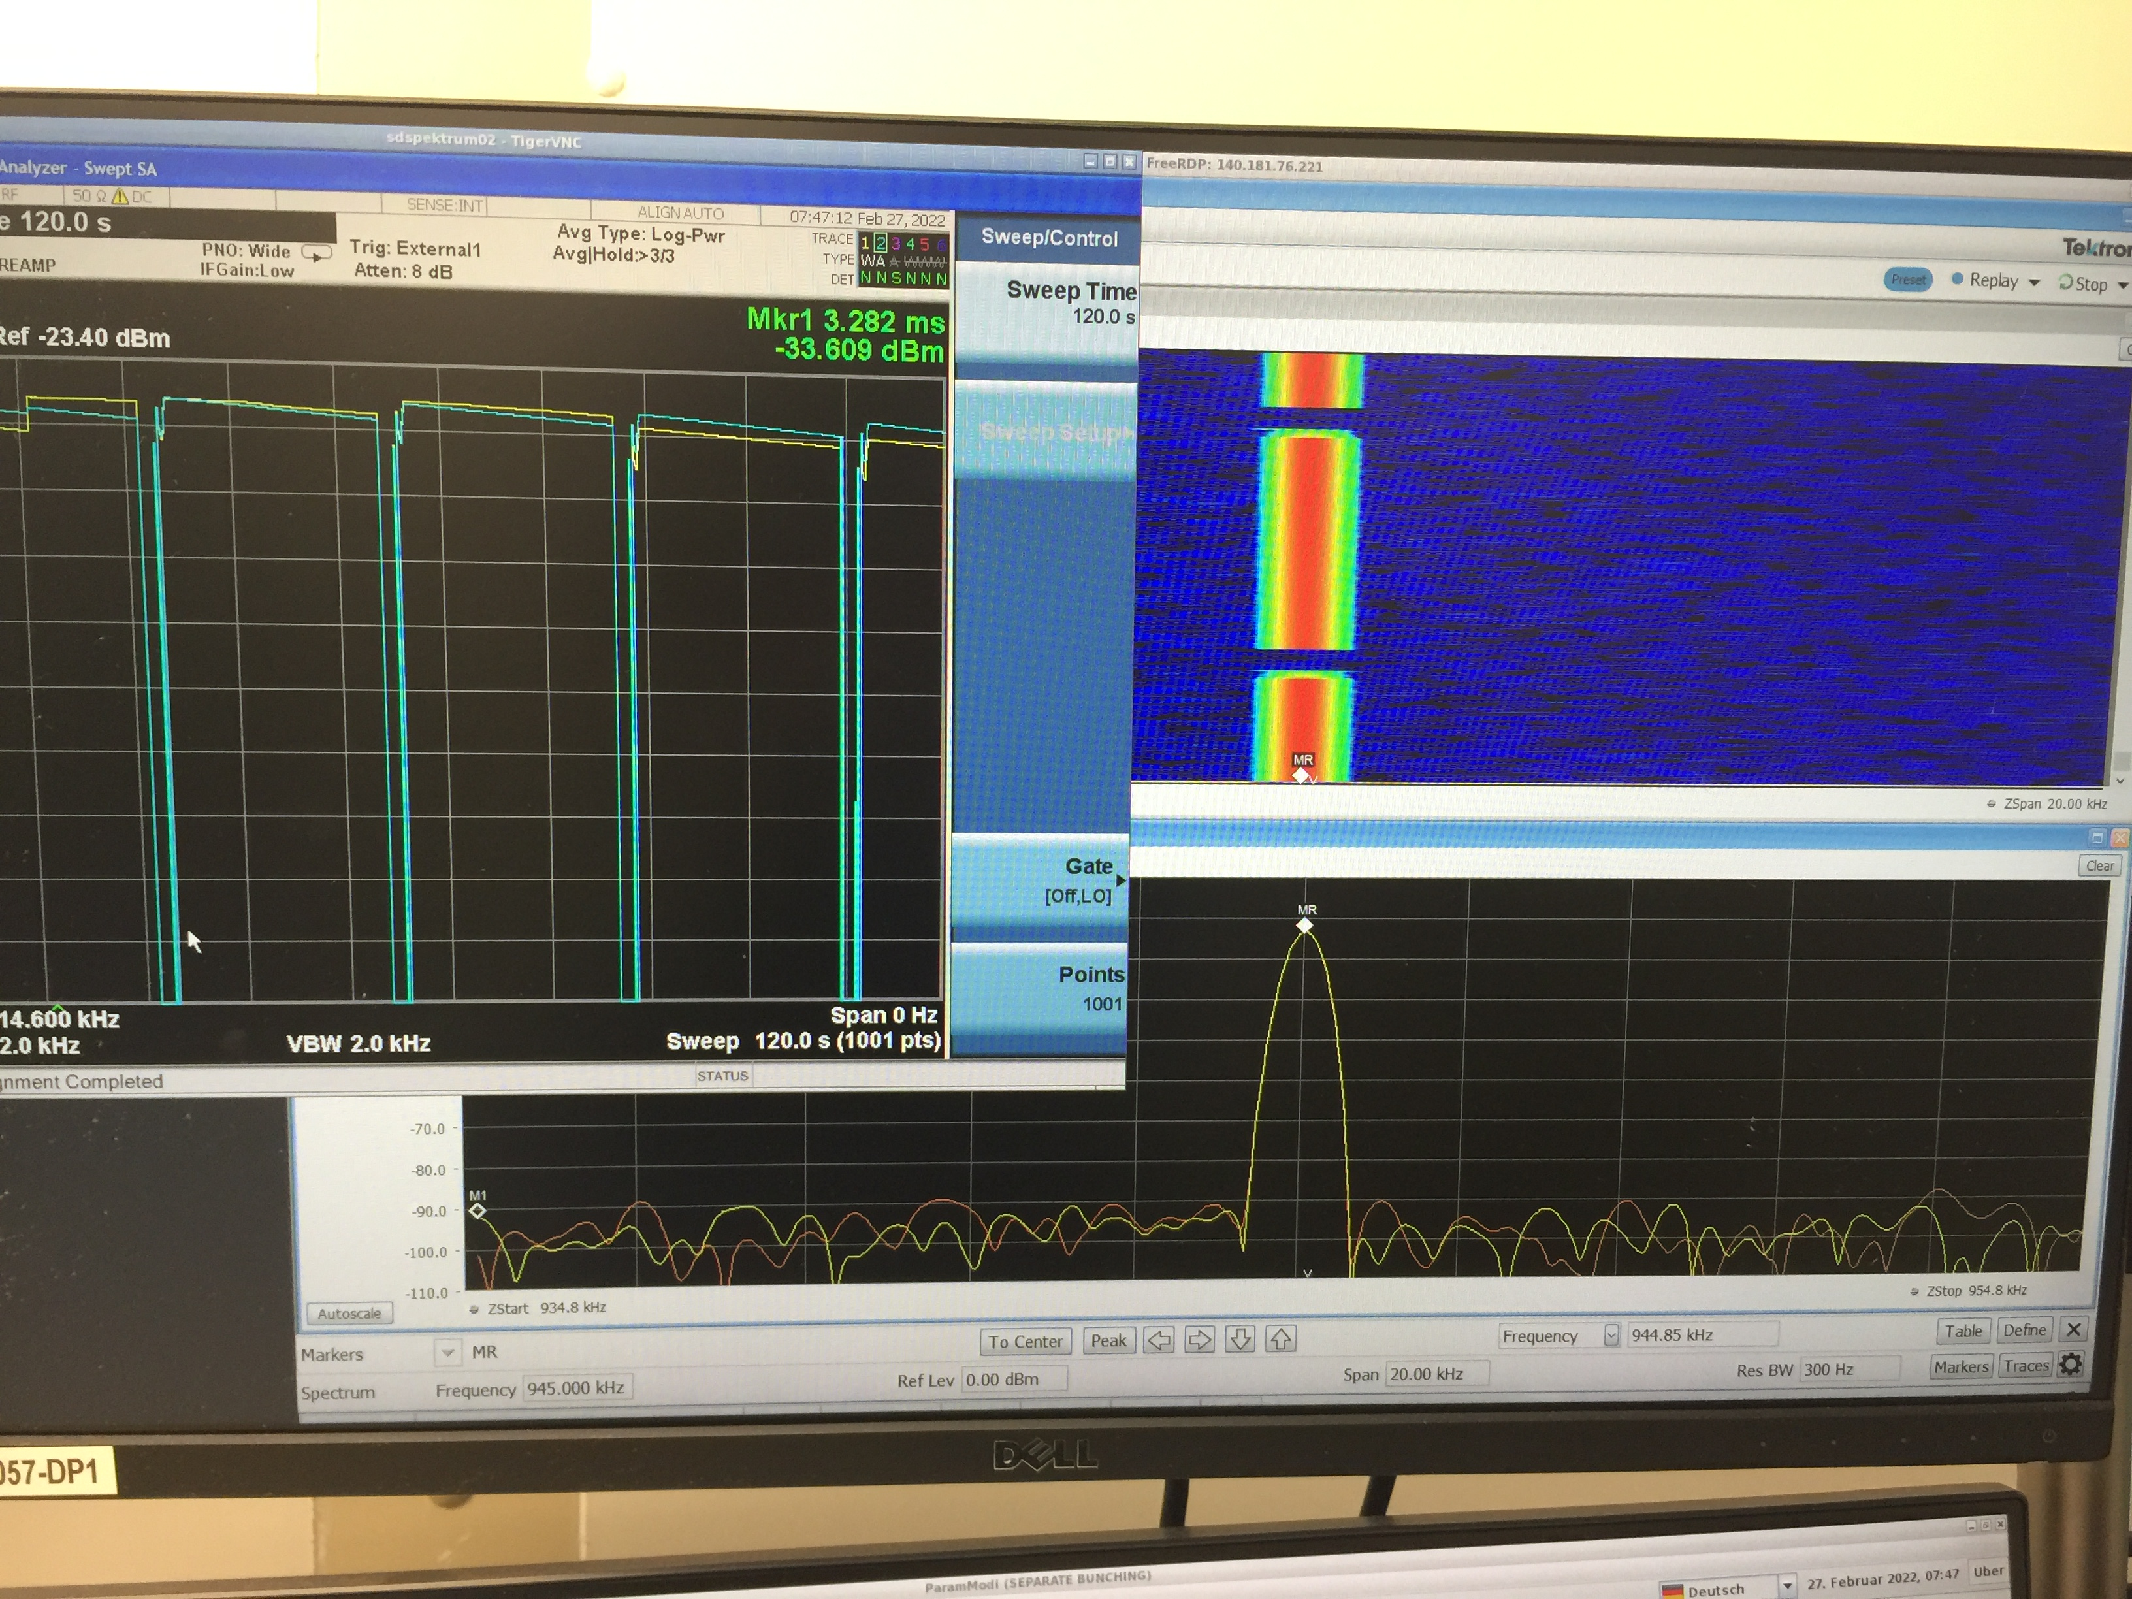Click the marker right arrow icon
Viewport: 2132px width, 1599px height.
click(x=1199, y=1340)
